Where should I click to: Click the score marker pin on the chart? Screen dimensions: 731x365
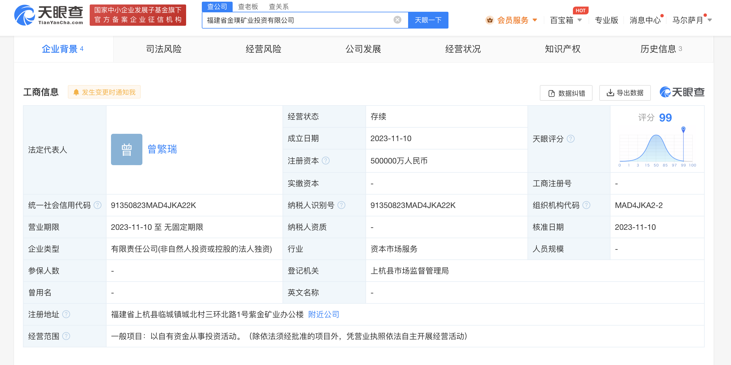(683, 129)
